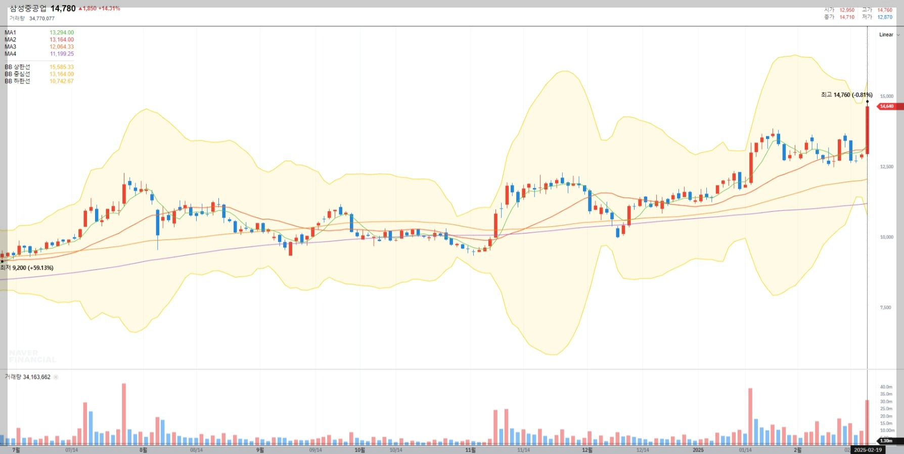This screenshot has width=904, height=454.
Task: Click the 8월 month marker on time axis
Action: tap(143, 450)
